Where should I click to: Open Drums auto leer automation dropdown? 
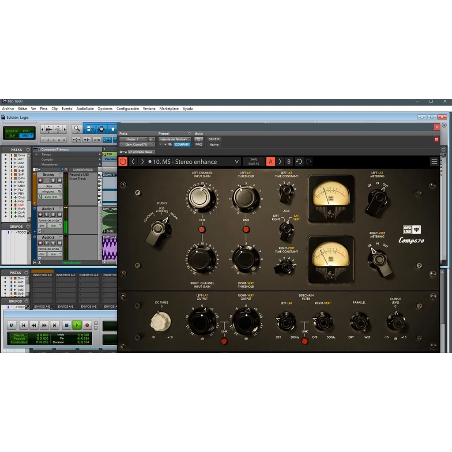click(52, 197)
